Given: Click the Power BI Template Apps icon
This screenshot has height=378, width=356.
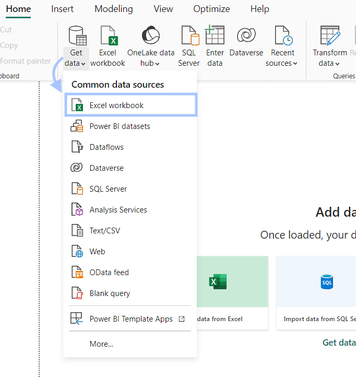Looking at the screenshot, I should (77, 318).
